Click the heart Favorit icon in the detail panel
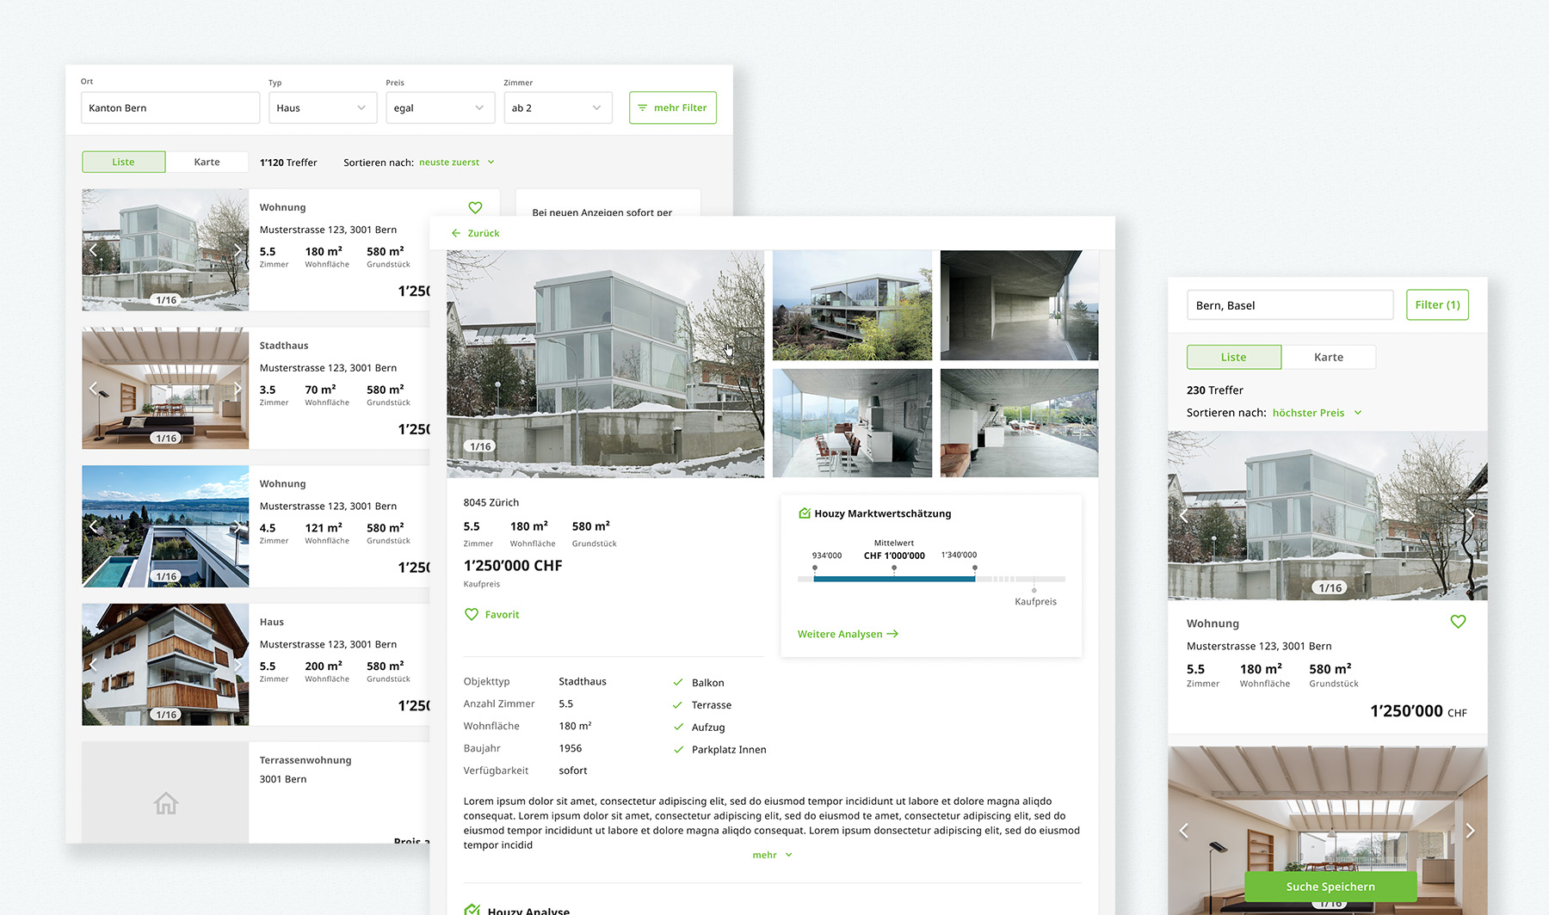The image size is (1549, 915). [x=472, y=614]
